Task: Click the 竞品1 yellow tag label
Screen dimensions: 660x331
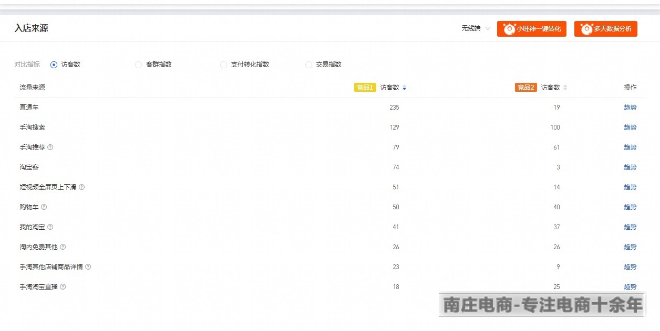Action: pyautogui.click(x=365, y=88)
